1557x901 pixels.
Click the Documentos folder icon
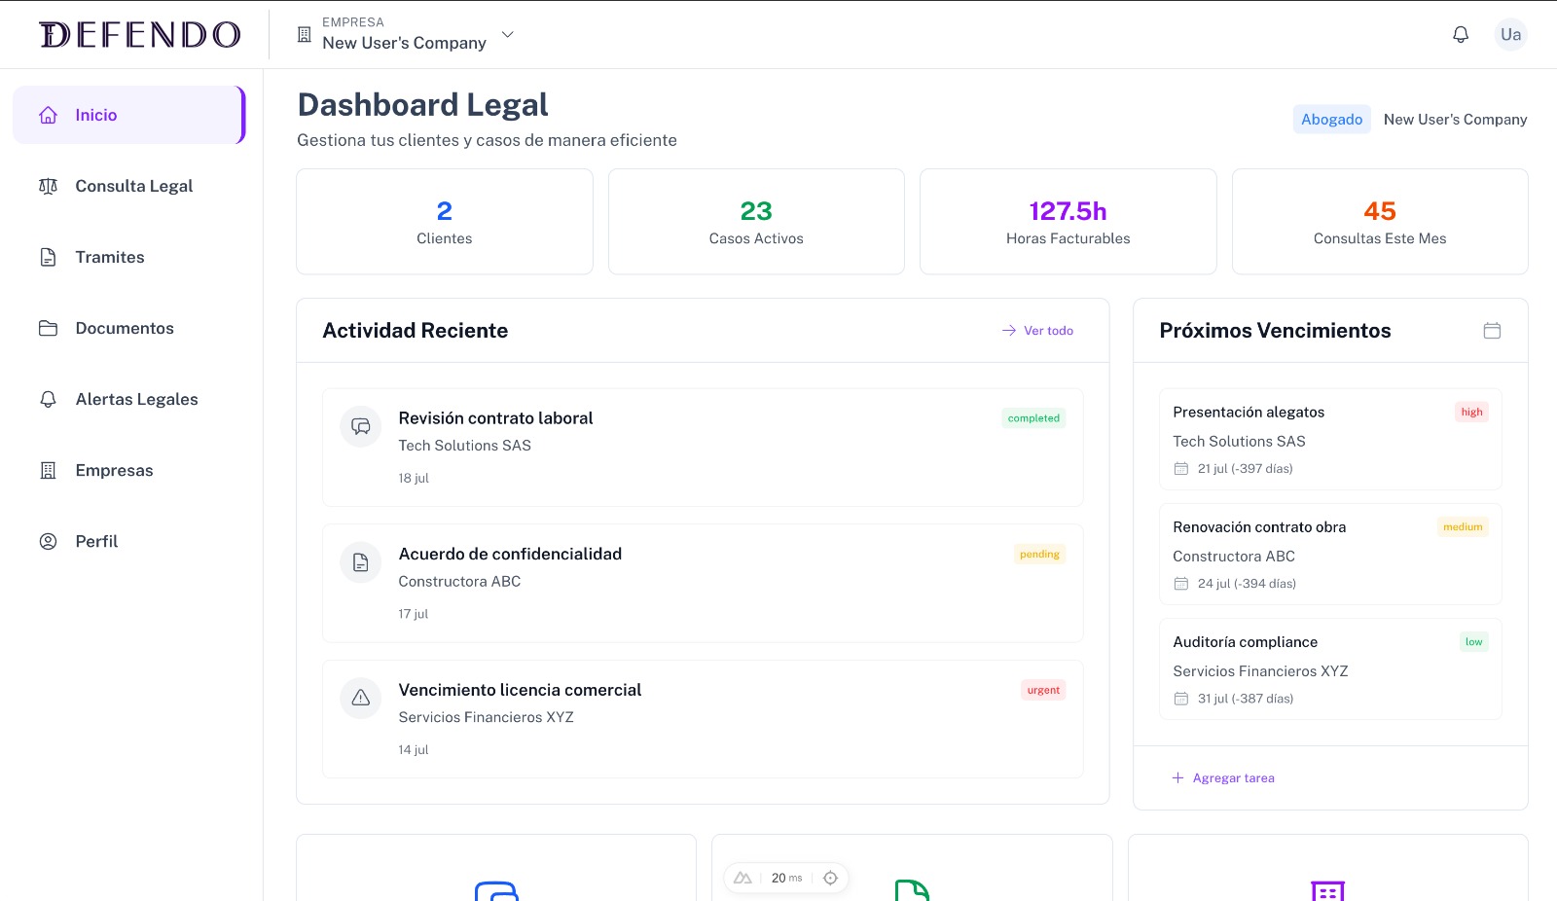(x=49, y=328)
